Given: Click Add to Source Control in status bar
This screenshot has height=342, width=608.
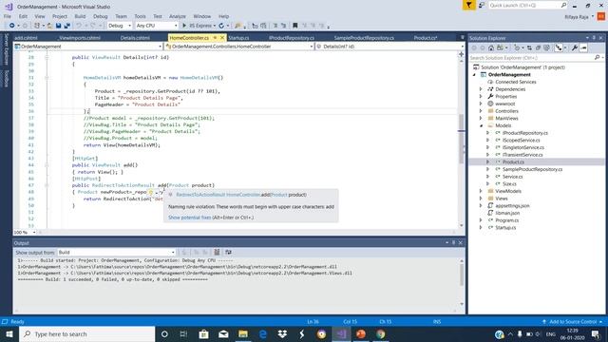Looking at the screenshot, I should tap(573, 322).
